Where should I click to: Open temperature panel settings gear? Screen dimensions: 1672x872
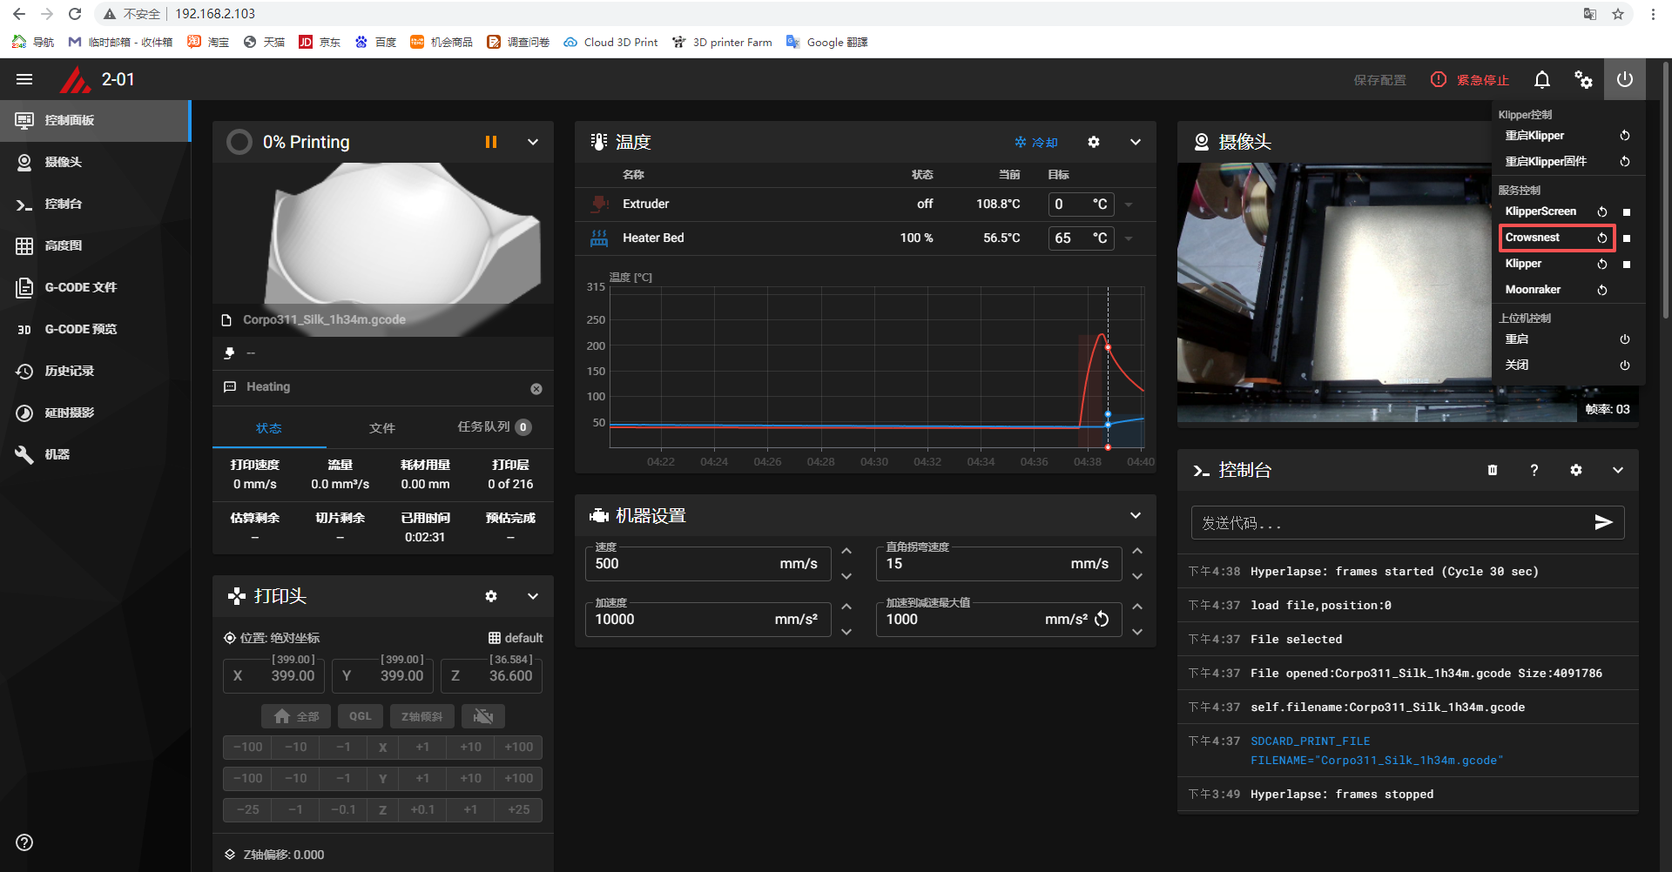pyautogui.click(x=1094, y=142)
